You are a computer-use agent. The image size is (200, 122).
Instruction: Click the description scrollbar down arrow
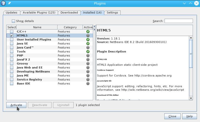pos(191,98)
